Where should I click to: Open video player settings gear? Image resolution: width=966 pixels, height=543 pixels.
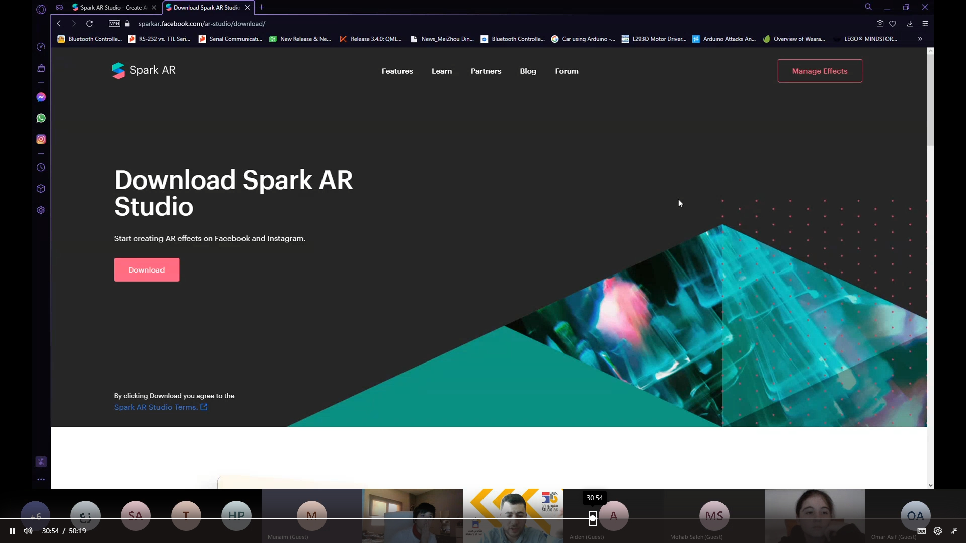[938, 531]
